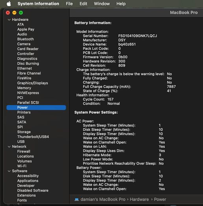The height and width of the screenshot is (206, 203).
Task: Select Accessibility under Software
Action: [28, 176]
